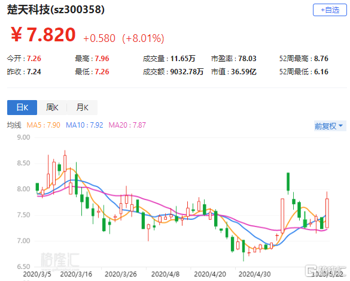Select the 市值 value 36.59亿
Image resolution: width=350 pixels, height=281 pixels.
coord(244,72)
